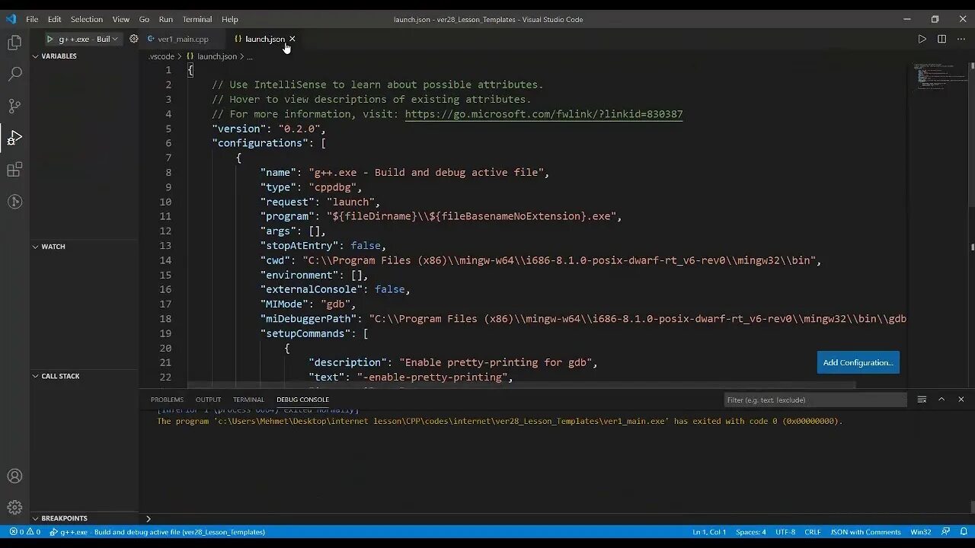Switch to the OUTPUT panel tab
The height and width of the screenshot is (548, 975).
coord(208,400)
